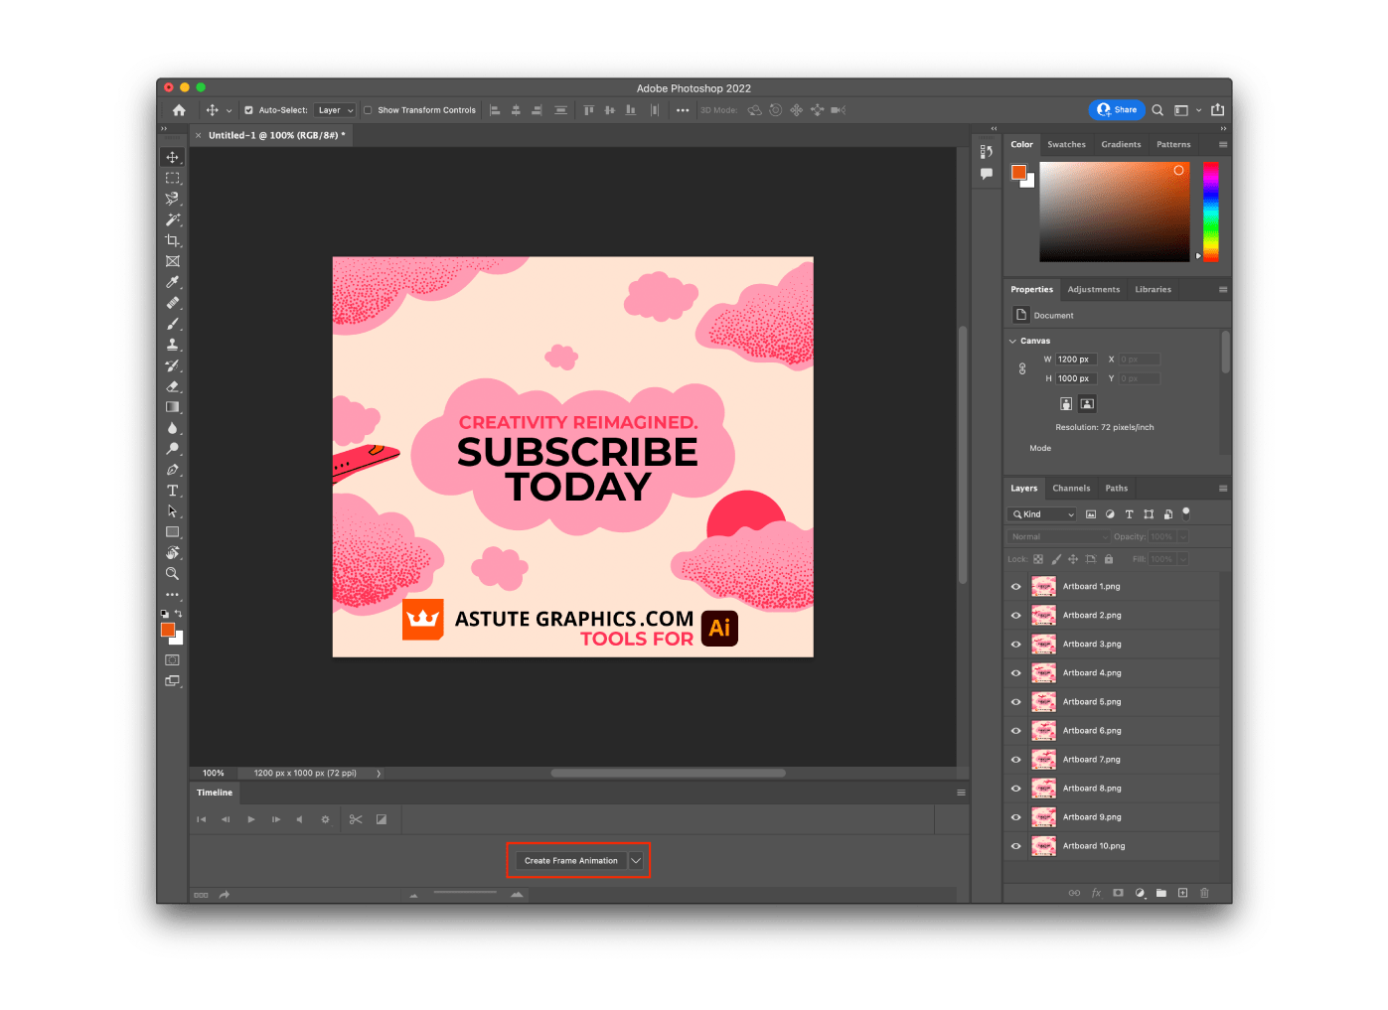Select the Move tool
This screenshot has width=1388, height=1010.
click(x=173, y=156)
